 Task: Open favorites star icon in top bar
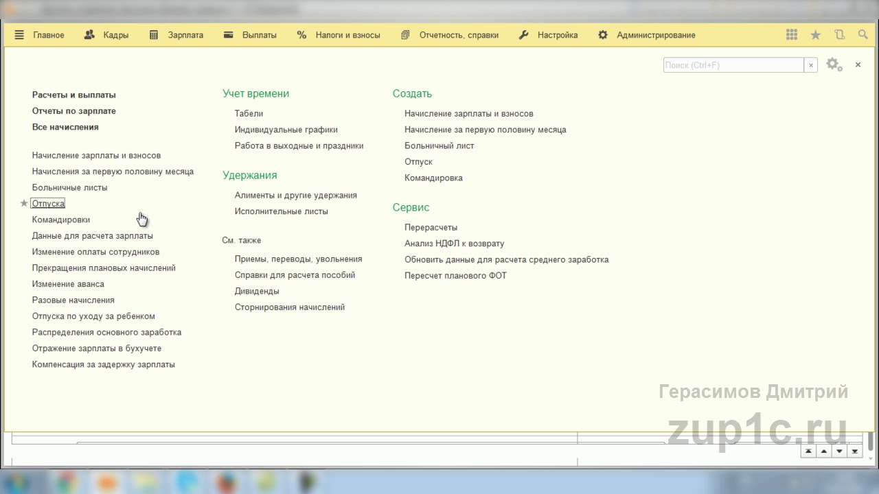pyautogui.click(x=815, y=35)
